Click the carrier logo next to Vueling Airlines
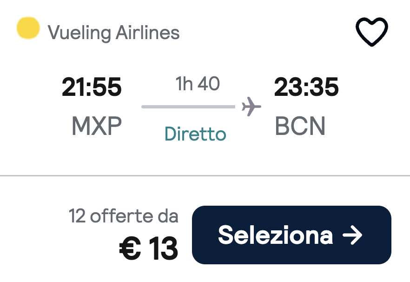 [x=29, y=29]
